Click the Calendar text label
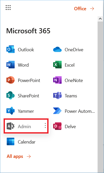This screenshot has width=104, height=173. click(27, 142)
